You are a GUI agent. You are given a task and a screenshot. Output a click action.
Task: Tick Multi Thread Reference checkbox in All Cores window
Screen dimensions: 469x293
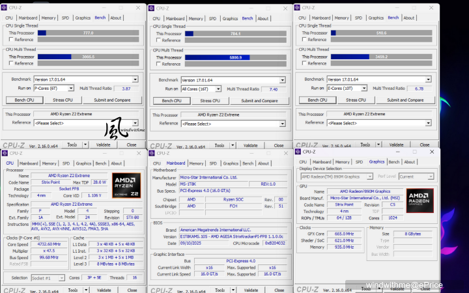[158, 64]
